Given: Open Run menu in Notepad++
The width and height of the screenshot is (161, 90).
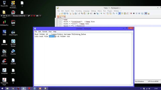Looking at the screenshot, I should point(105,11).
